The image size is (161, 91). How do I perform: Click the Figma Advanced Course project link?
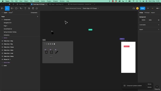click(73, 8)
